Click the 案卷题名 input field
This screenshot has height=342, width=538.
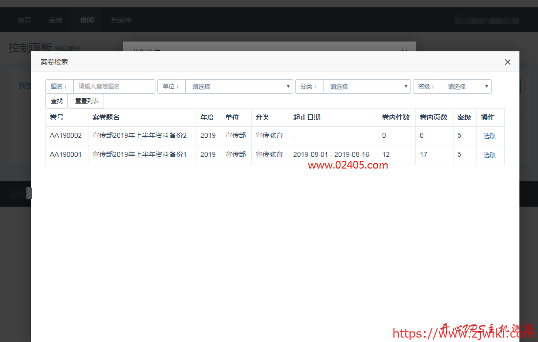tap(114, 86)
